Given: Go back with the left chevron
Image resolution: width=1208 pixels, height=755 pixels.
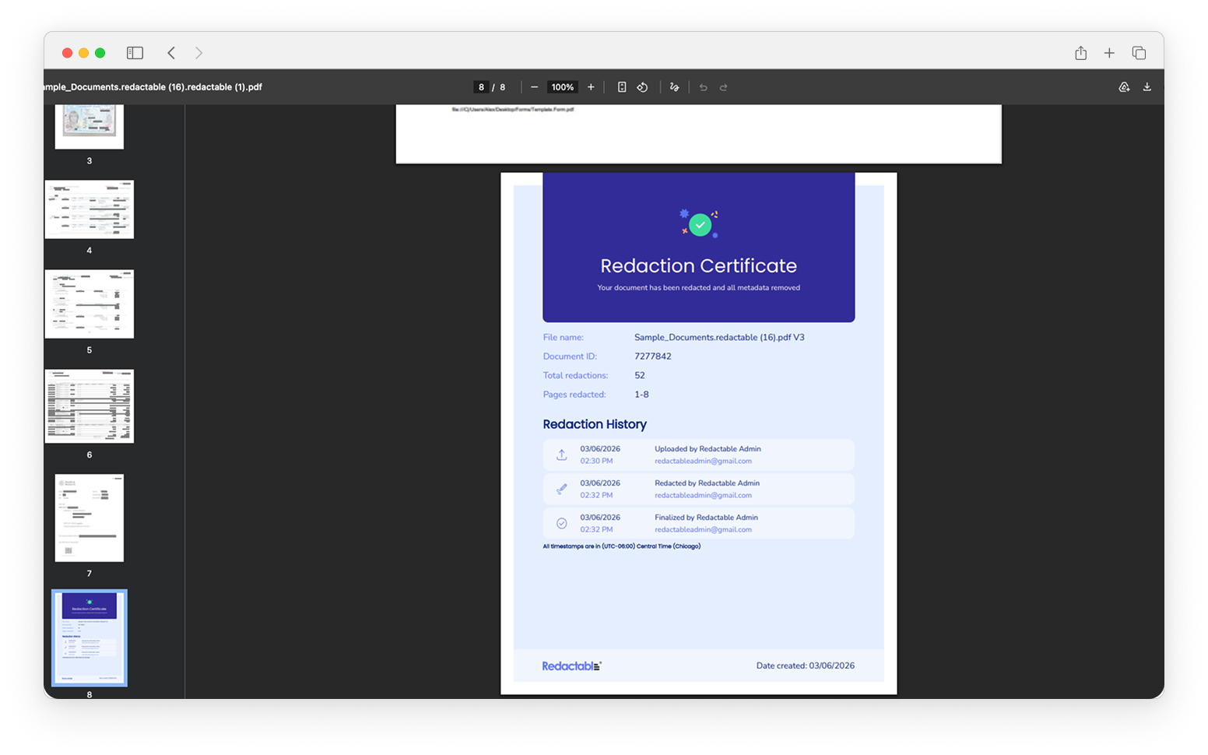Looking at the screenshot, I should pos(171,53).
